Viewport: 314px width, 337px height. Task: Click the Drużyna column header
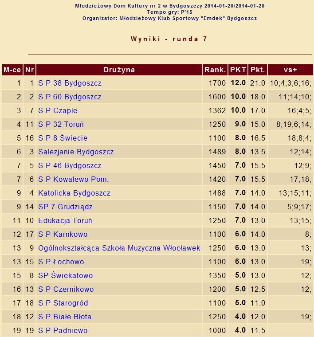(119, 70)
